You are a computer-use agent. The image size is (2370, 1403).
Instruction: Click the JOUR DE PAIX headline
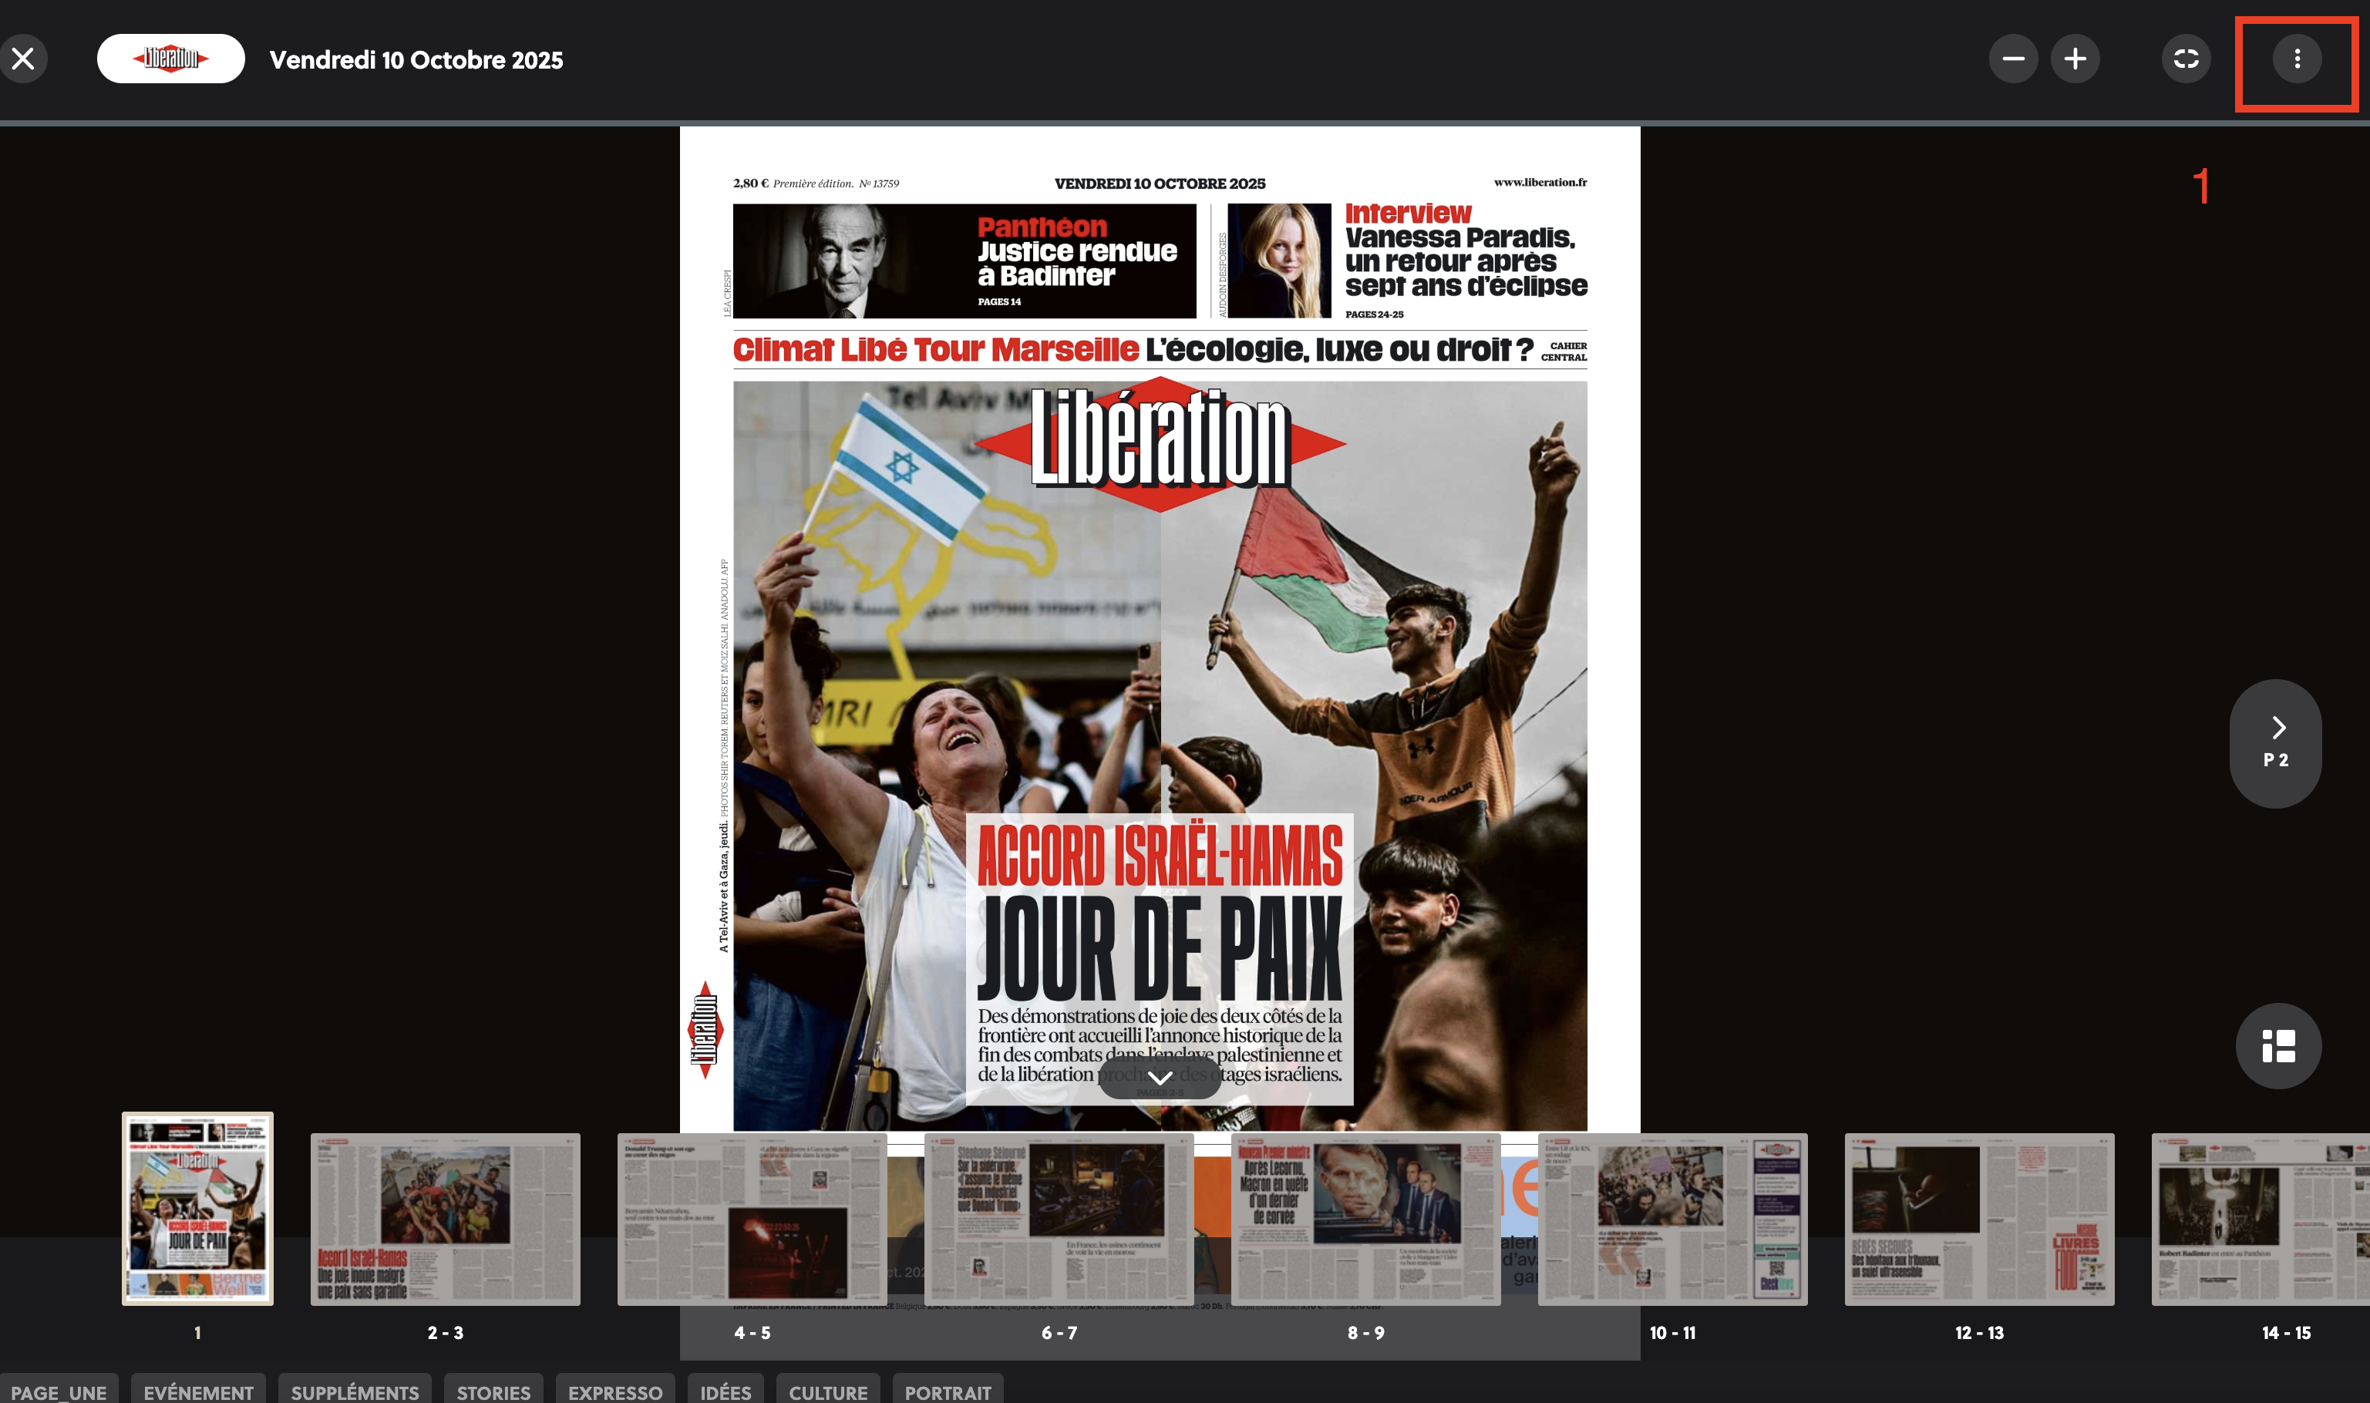(1160, 948)
